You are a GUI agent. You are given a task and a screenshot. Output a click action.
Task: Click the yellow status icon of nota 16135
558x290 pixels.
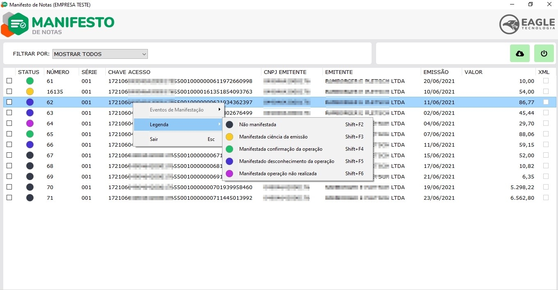click(30, 91)
